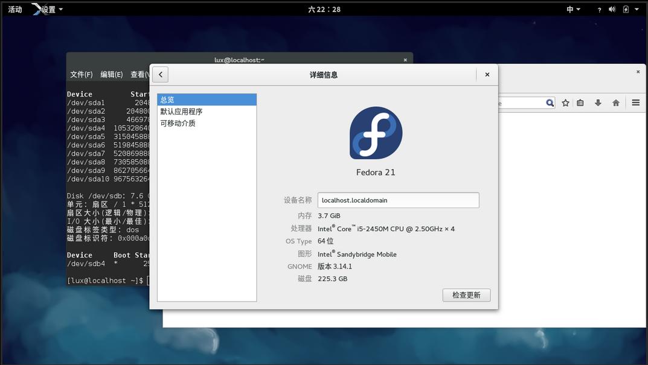
Task: Open the browser hamburger menu
Action: tap(635, 103)
